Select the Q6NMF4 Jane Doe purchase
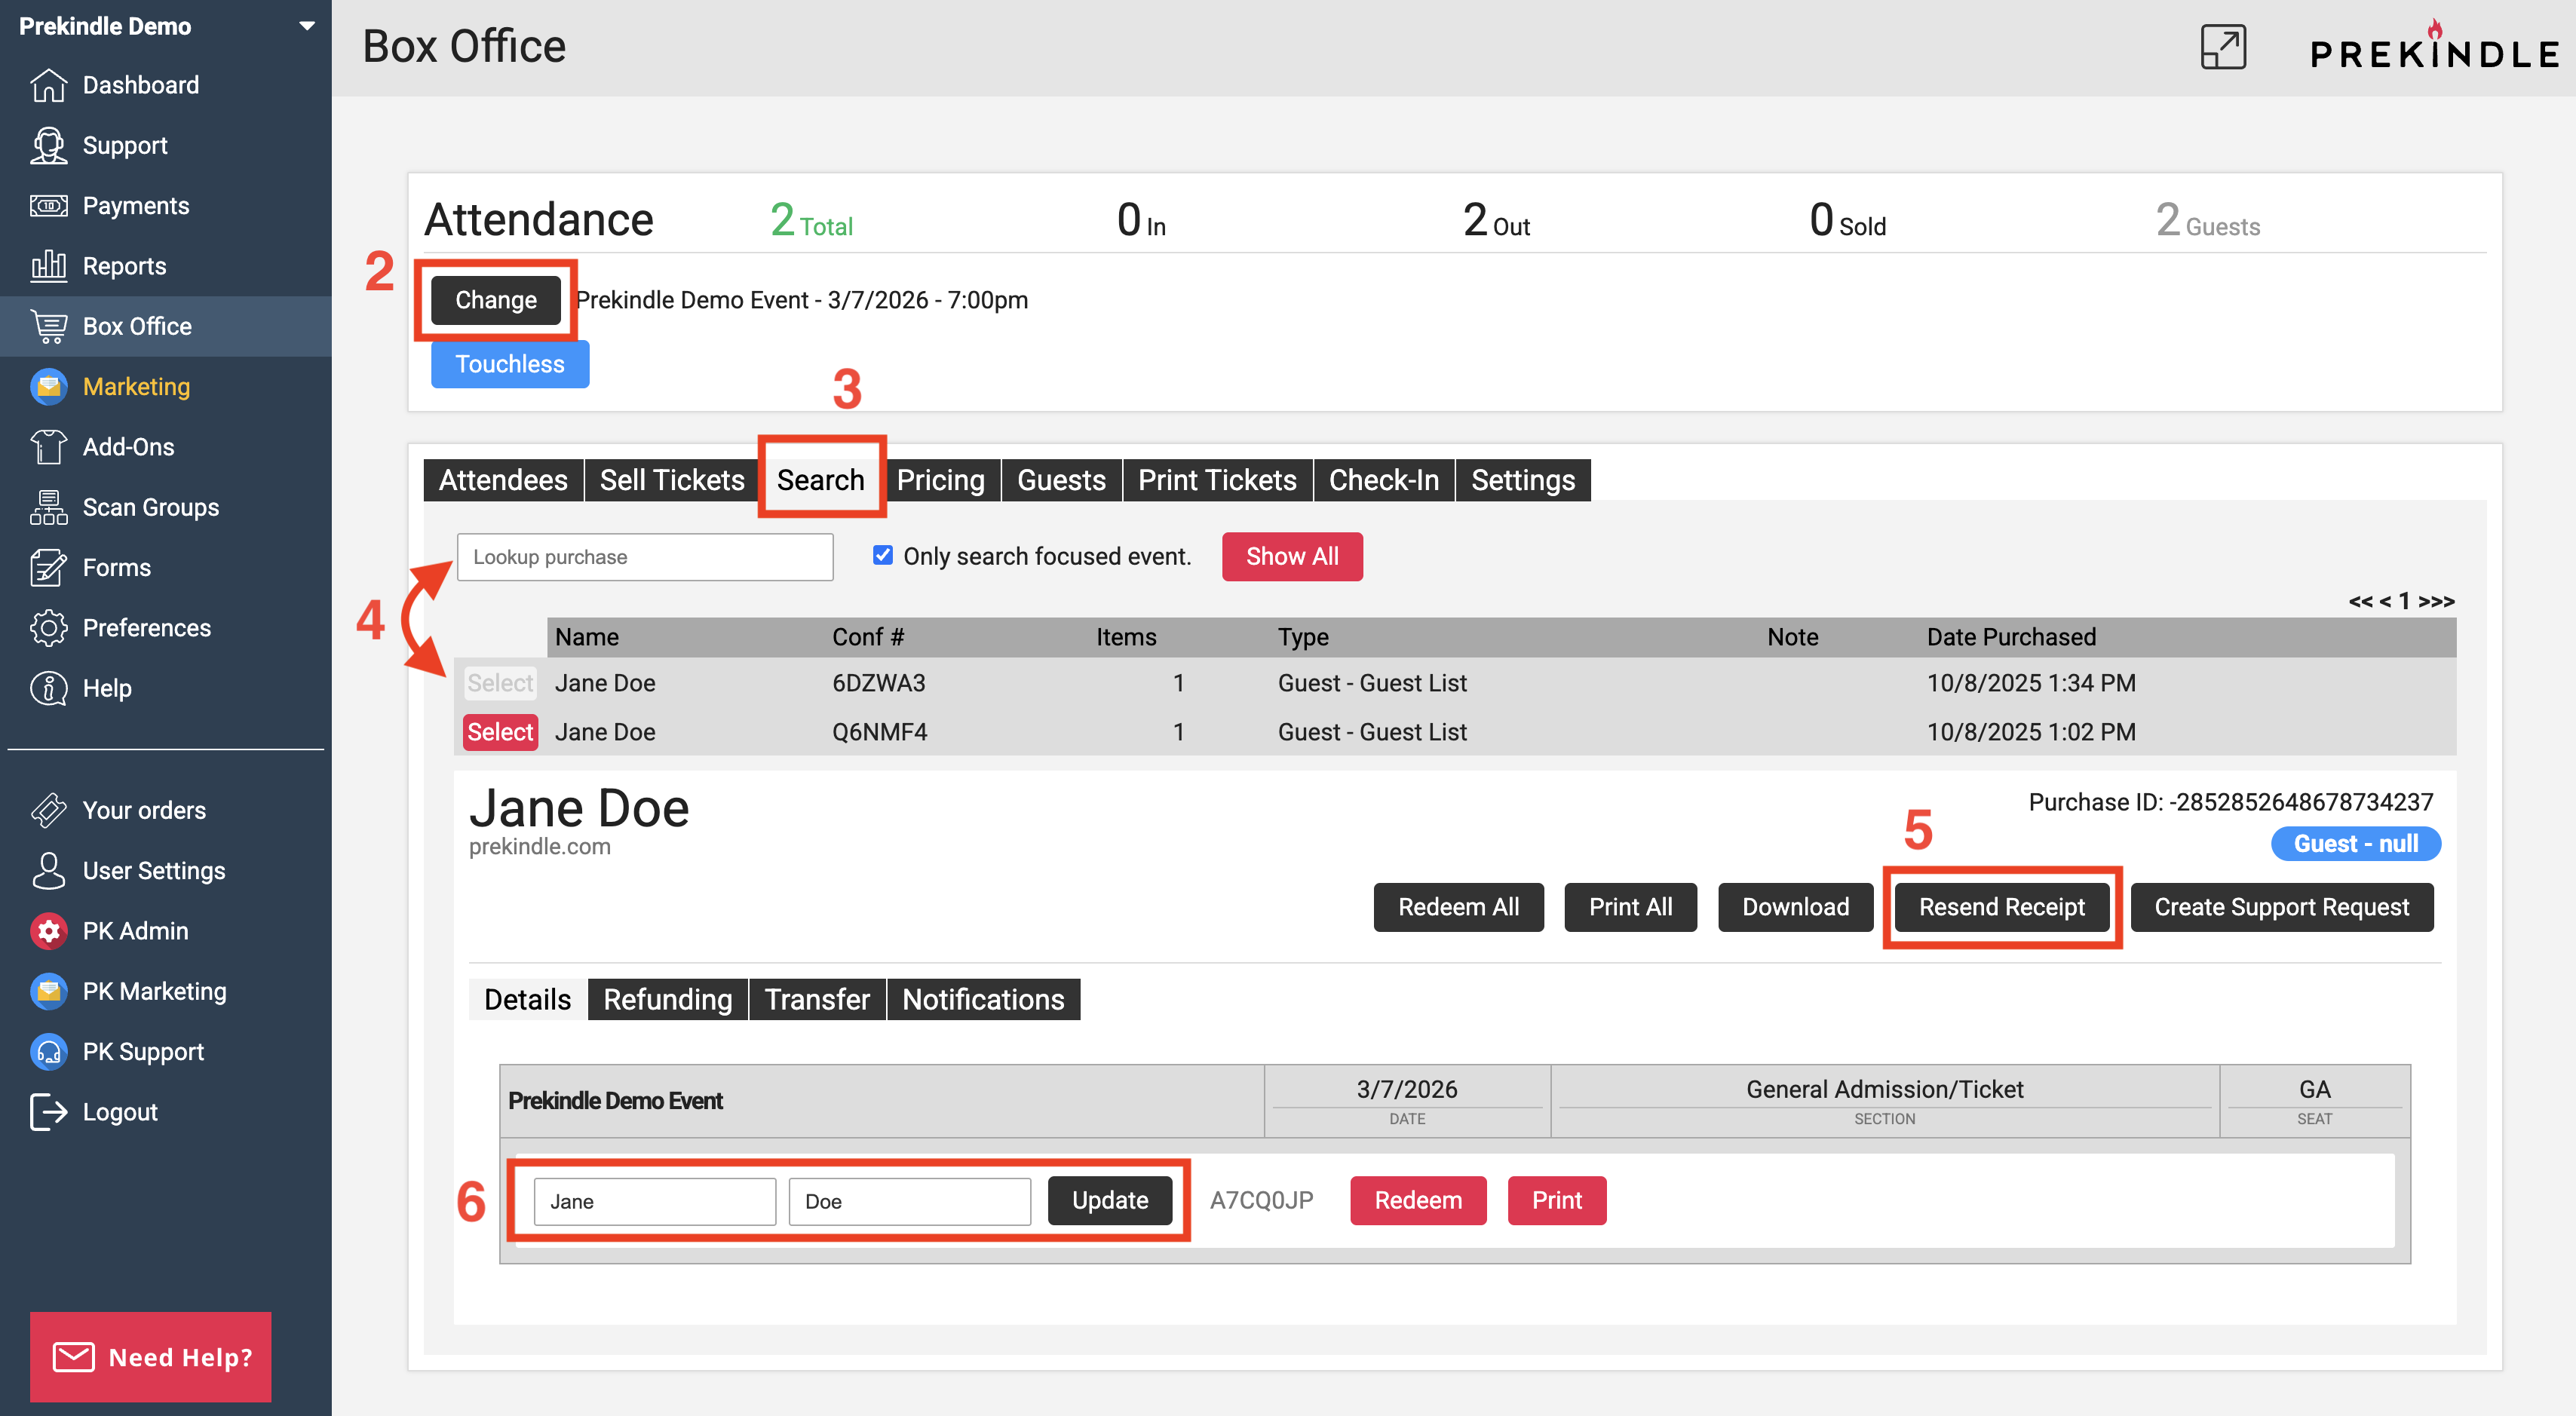Screen dimensions: 2576x1416 click(x=500, y=732)
